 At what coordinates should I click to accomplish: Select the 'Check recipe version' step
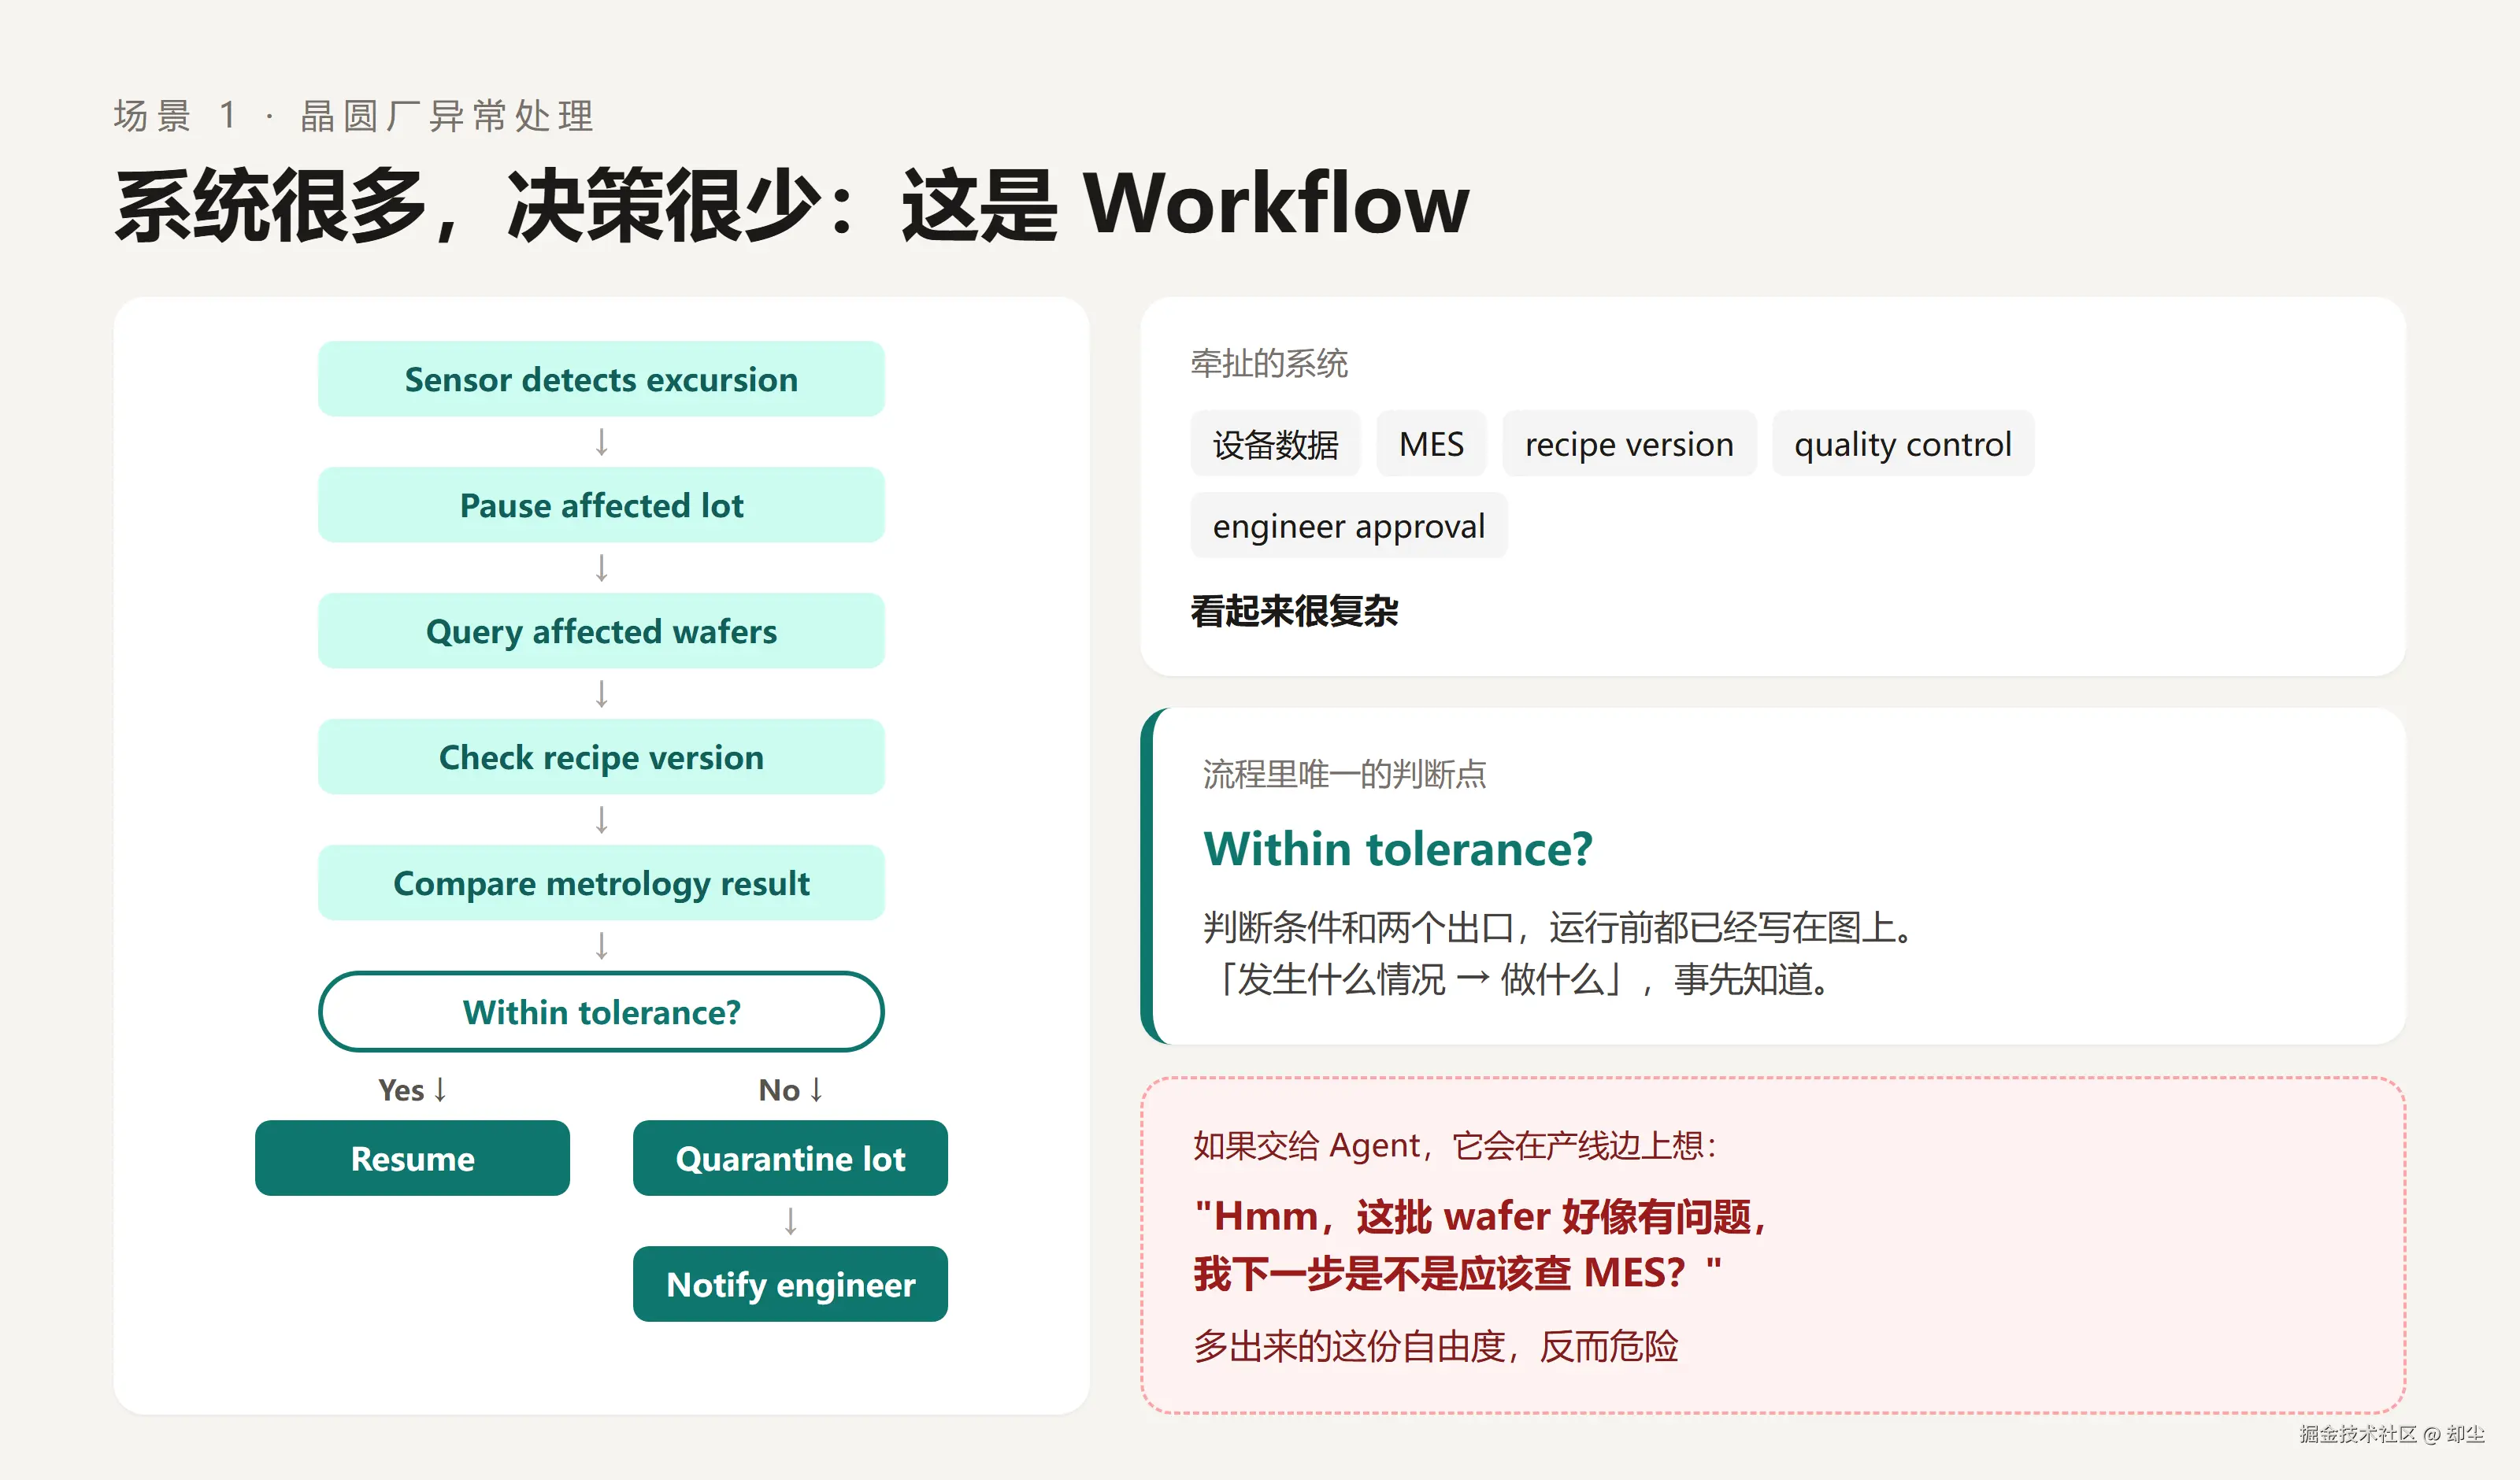[601, 757]
